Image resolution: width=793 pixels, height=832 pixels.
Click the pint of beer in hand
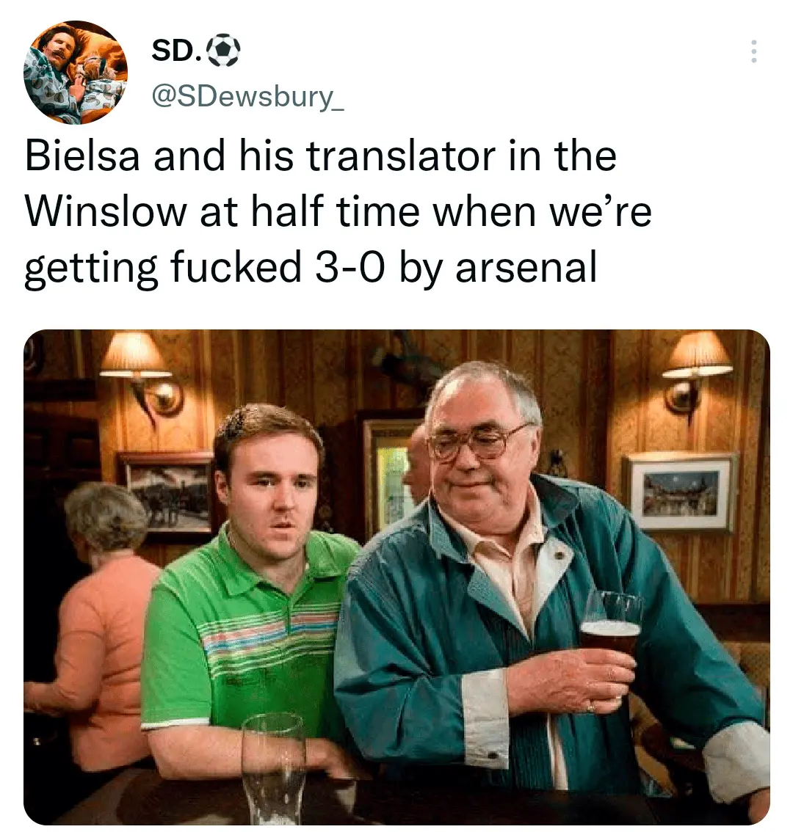click(611, 626)
